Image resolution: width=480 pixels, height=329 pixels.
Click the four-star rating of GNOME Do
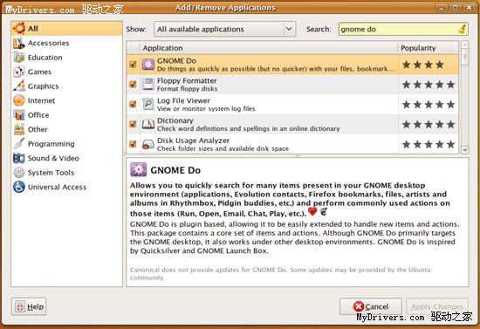point(423,65)
